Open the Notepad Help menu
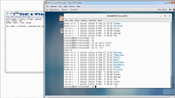 coord(28,17)
